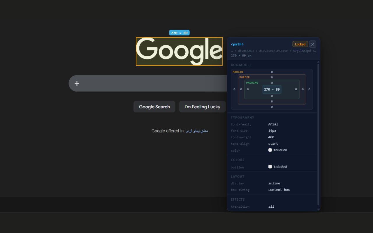The height and width of the screenshot is (233, 373).
Task: Open the Urdu (اردو) language link
Action: click(189, 131)
